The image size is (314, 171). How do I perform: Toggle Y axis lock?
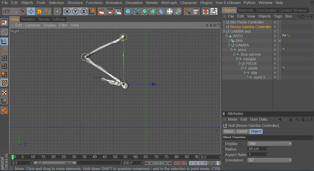[75, 11]
